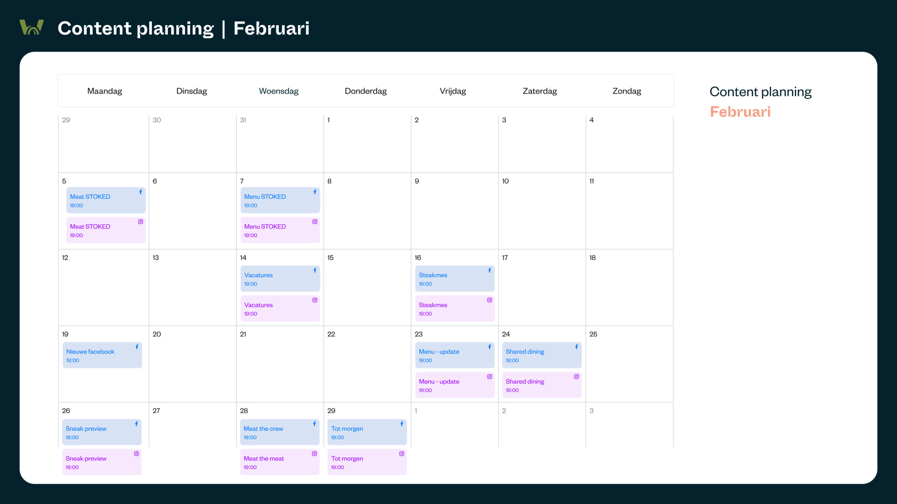897x504 pixels.
Task: Open the pink Meat the meat event
Action: pos(280,462)
